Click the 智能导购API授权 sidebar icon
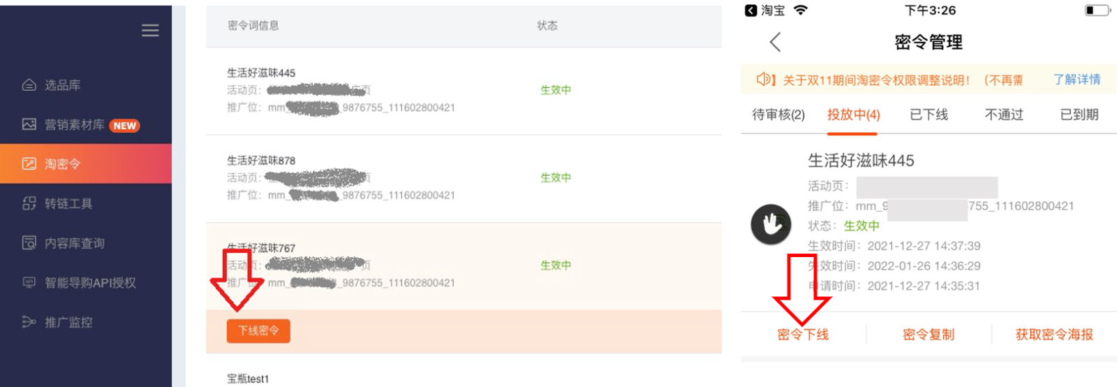1117x387 pixels. [x=29, y=282]
